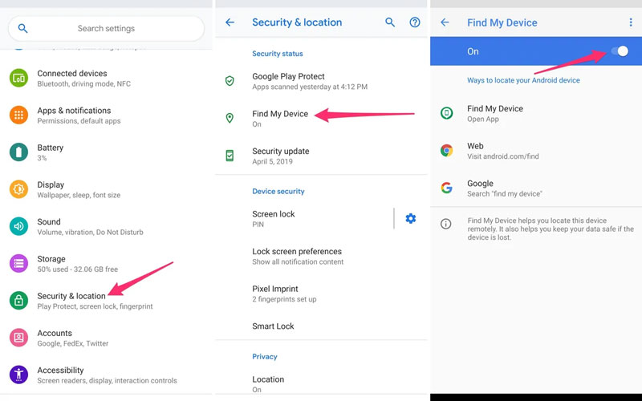The image size is (642, 401).
Task: Tap the Battery icon
Action: click(18, 152)
